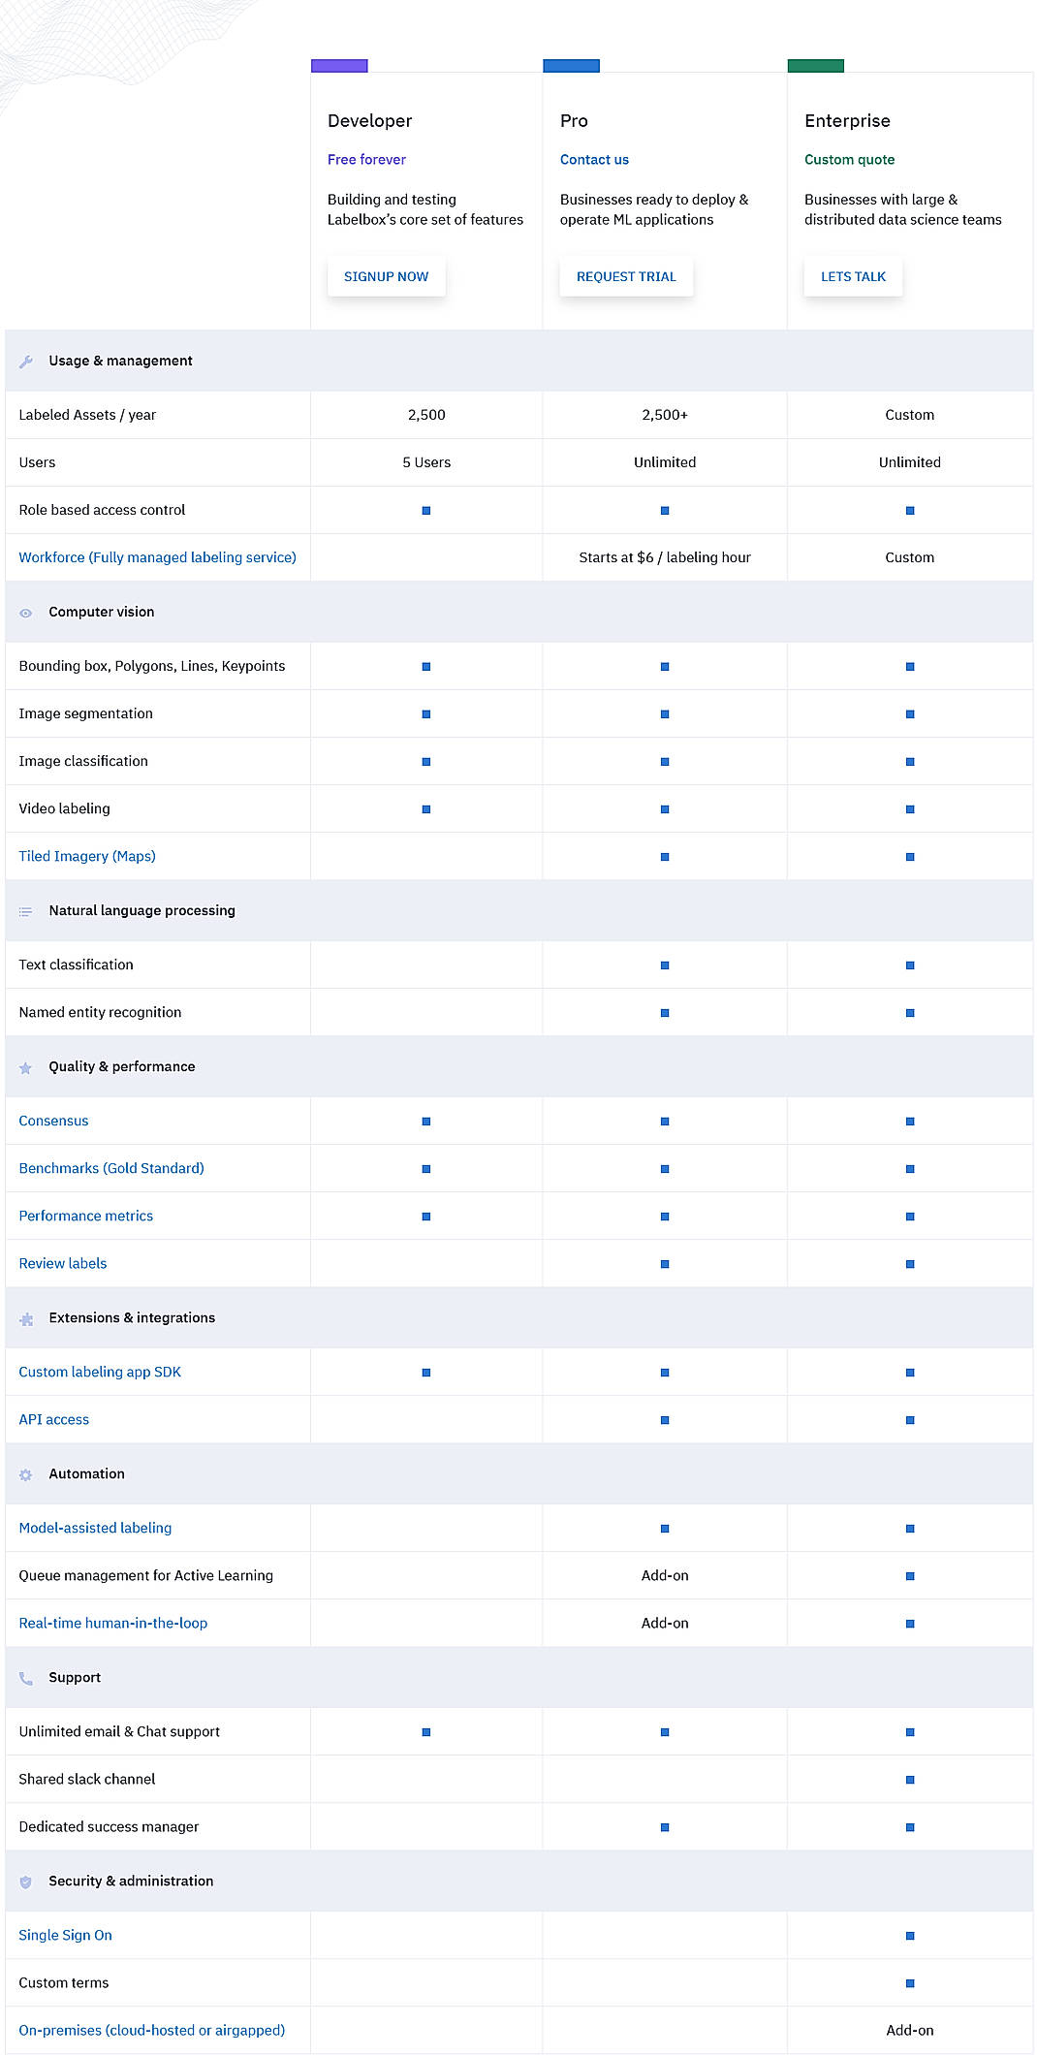Click the SIGNUP NOW button
Image resolution: width=1037 pixels, height=2056 pixels.
click(x=386, y=276)
